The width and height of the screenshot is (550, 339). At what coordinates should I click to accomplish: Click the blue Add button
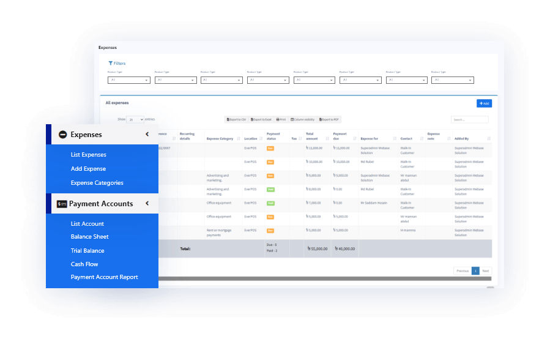click(483, 103)
